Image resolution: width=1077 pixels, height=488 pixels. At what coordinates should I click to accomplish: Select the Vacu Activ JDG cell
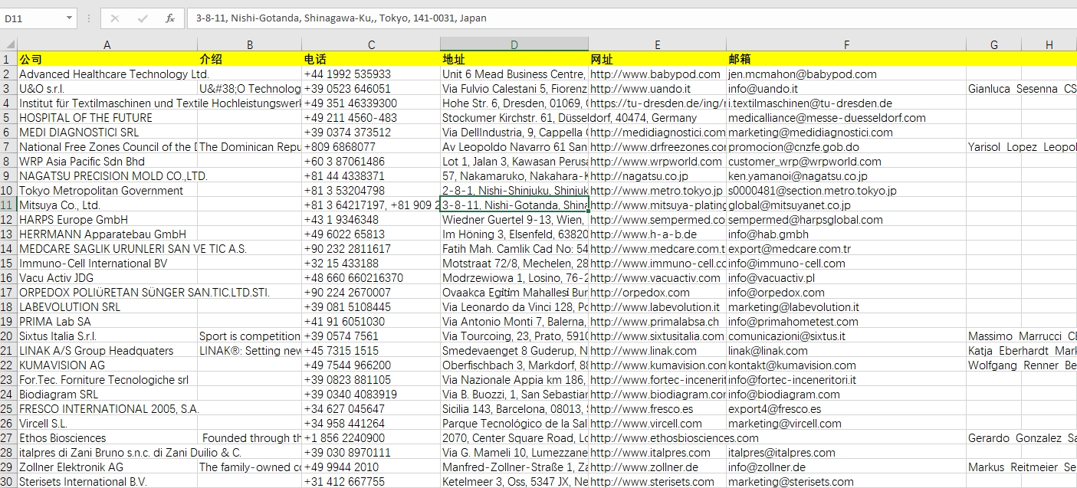(x=107, y=277)
